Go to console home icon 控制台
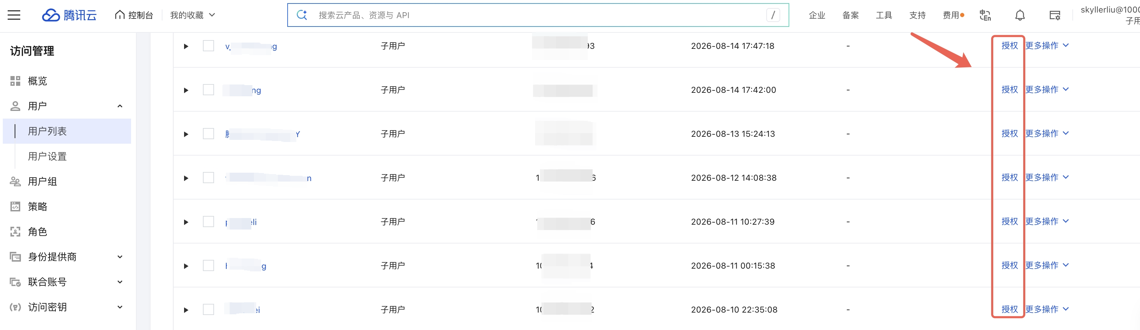 click(x=134, y=15)
